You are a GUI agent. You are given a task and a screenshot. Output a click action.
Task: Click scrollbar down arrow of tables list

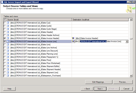coord(131,76)
